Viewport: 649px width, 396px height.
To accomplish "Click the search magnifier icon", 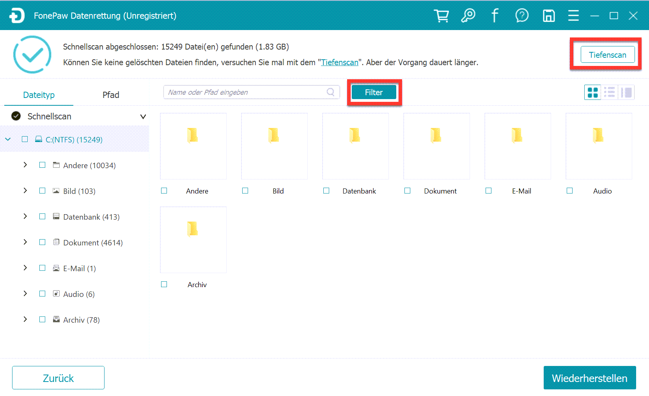I will click(331, 92).
